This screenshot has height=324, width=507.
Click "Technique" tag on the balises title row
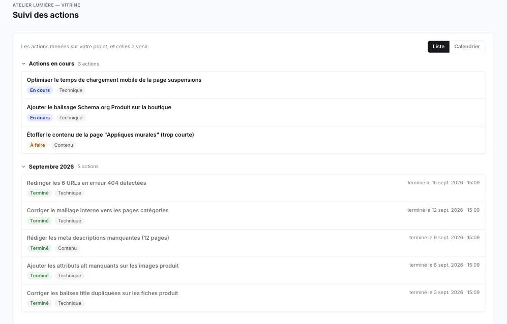70,303
